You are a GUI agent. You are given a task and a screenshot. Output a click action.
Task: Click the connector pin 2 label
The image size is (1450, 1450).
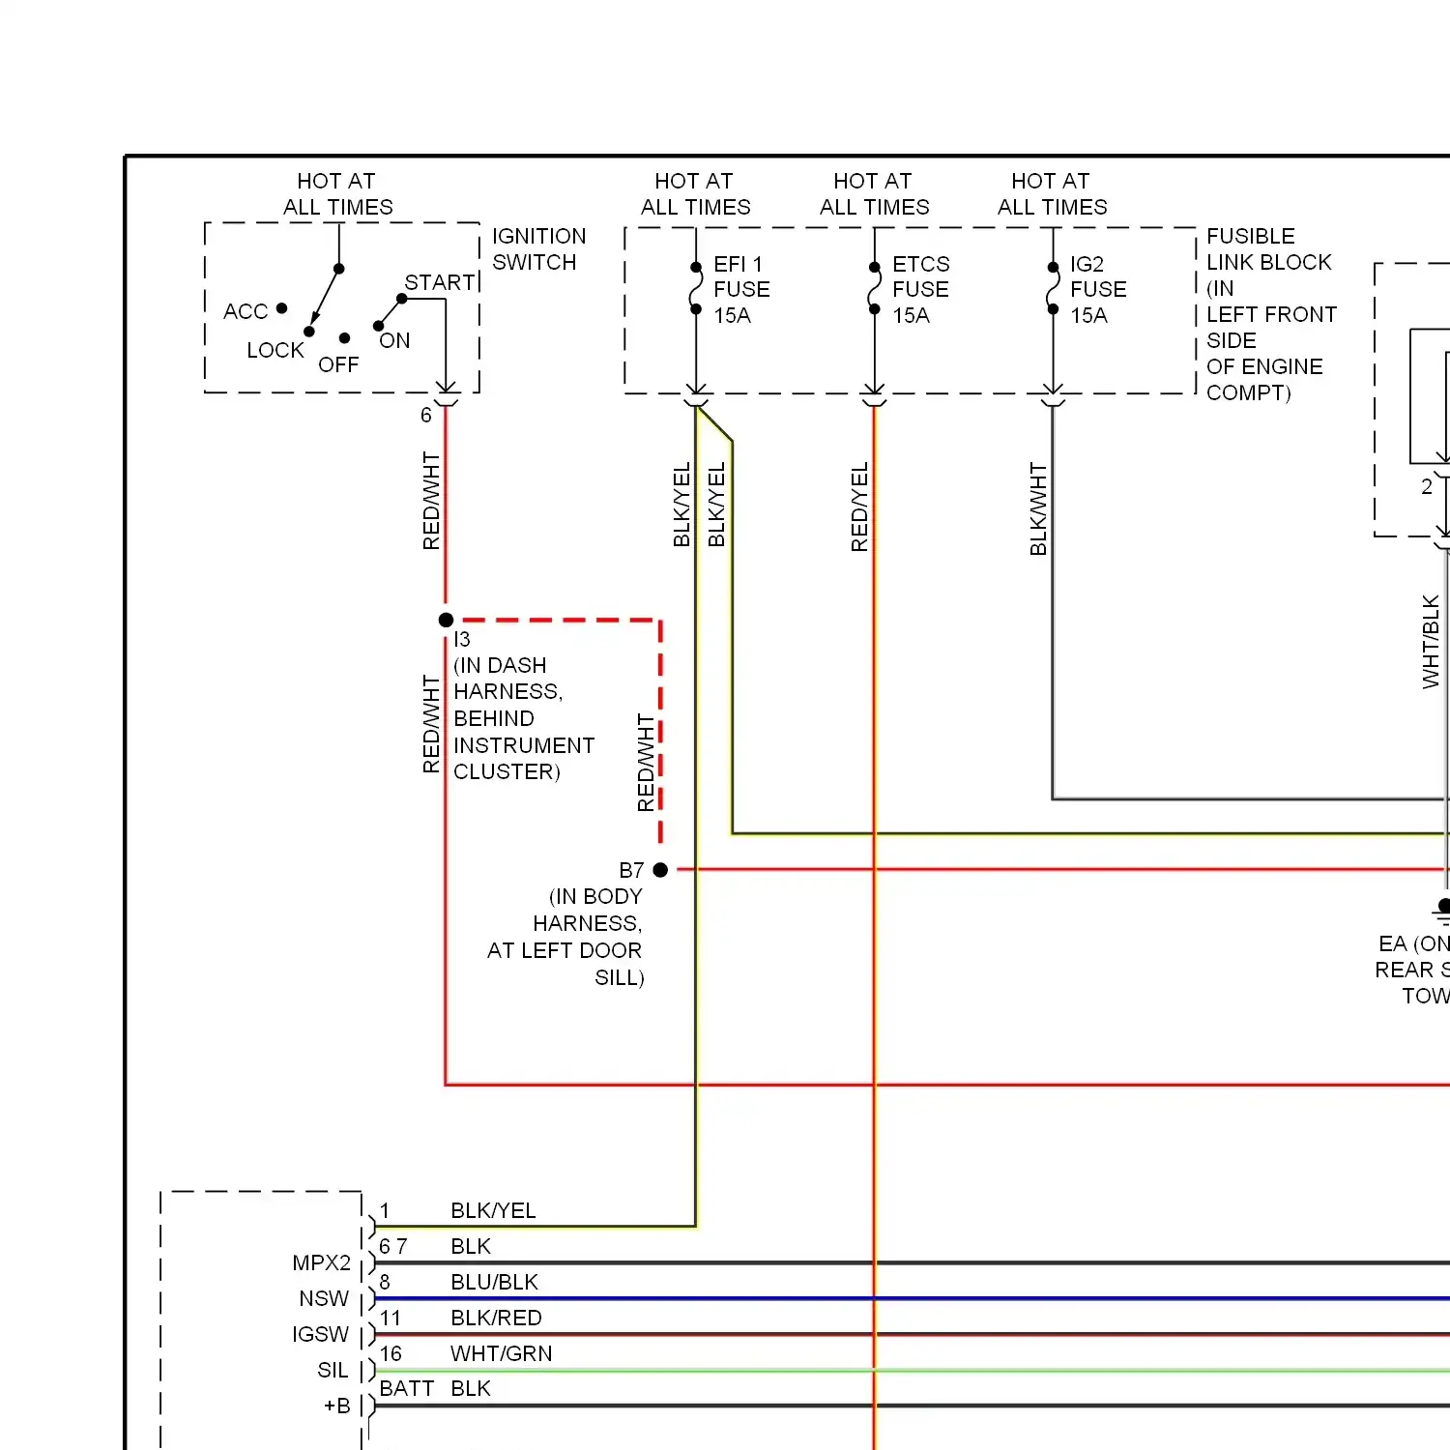[x=1427, y=487]
